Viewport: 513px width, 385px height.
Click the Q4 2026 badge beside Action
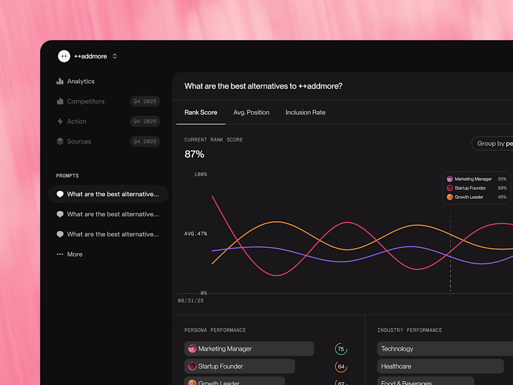(145, 121)
